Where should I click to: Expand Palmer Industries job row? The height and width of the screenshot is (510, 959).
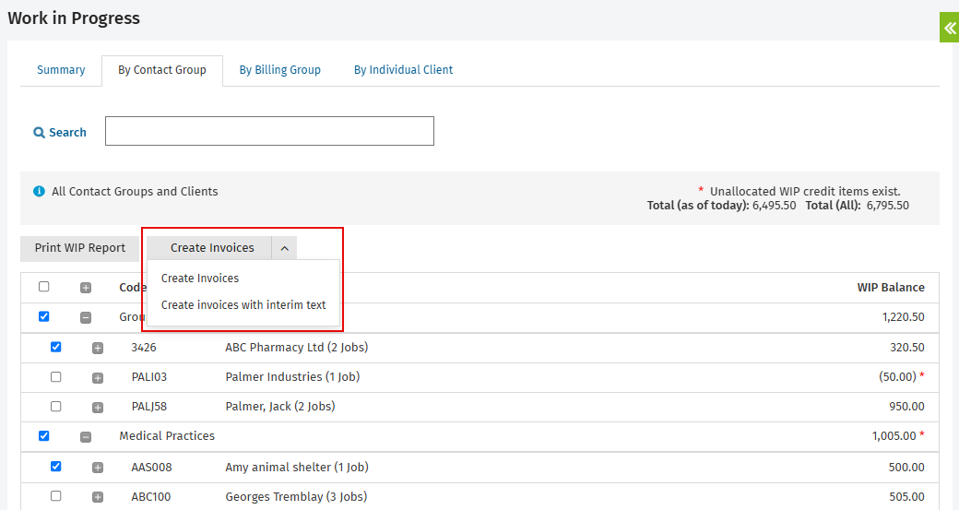pos(97,378)
